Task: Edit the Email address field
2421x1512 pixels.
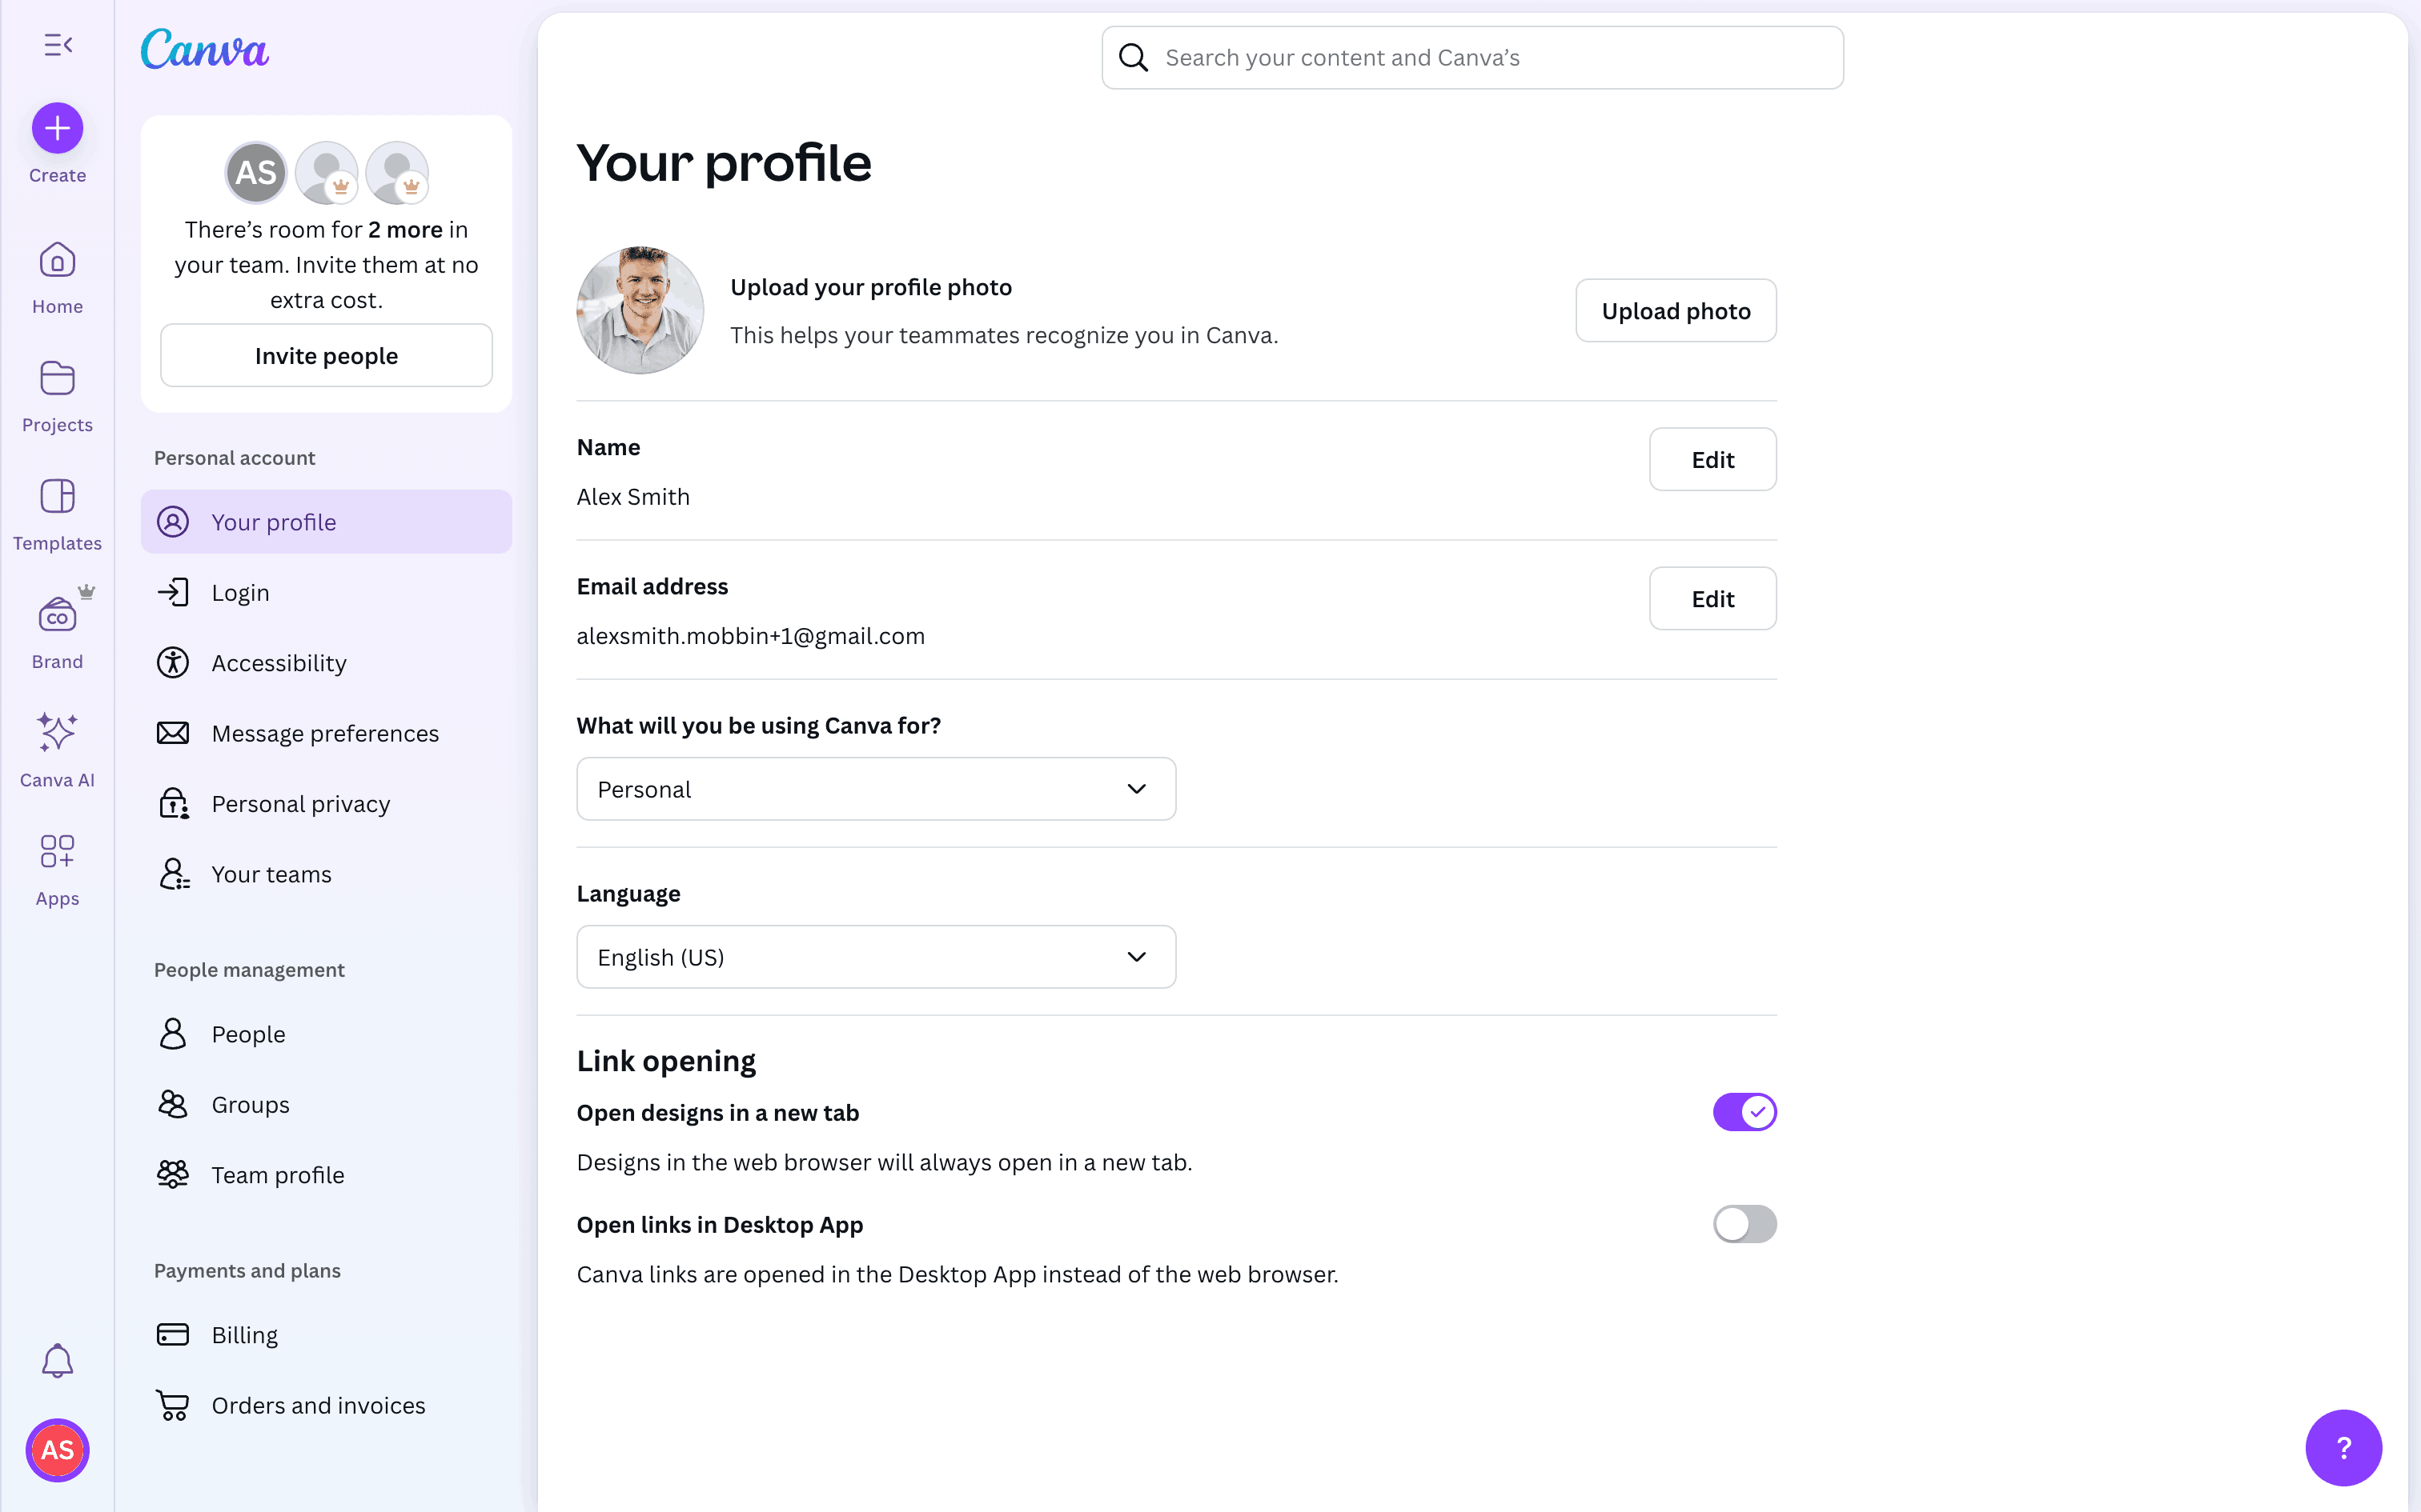Action: point(1712,599)
